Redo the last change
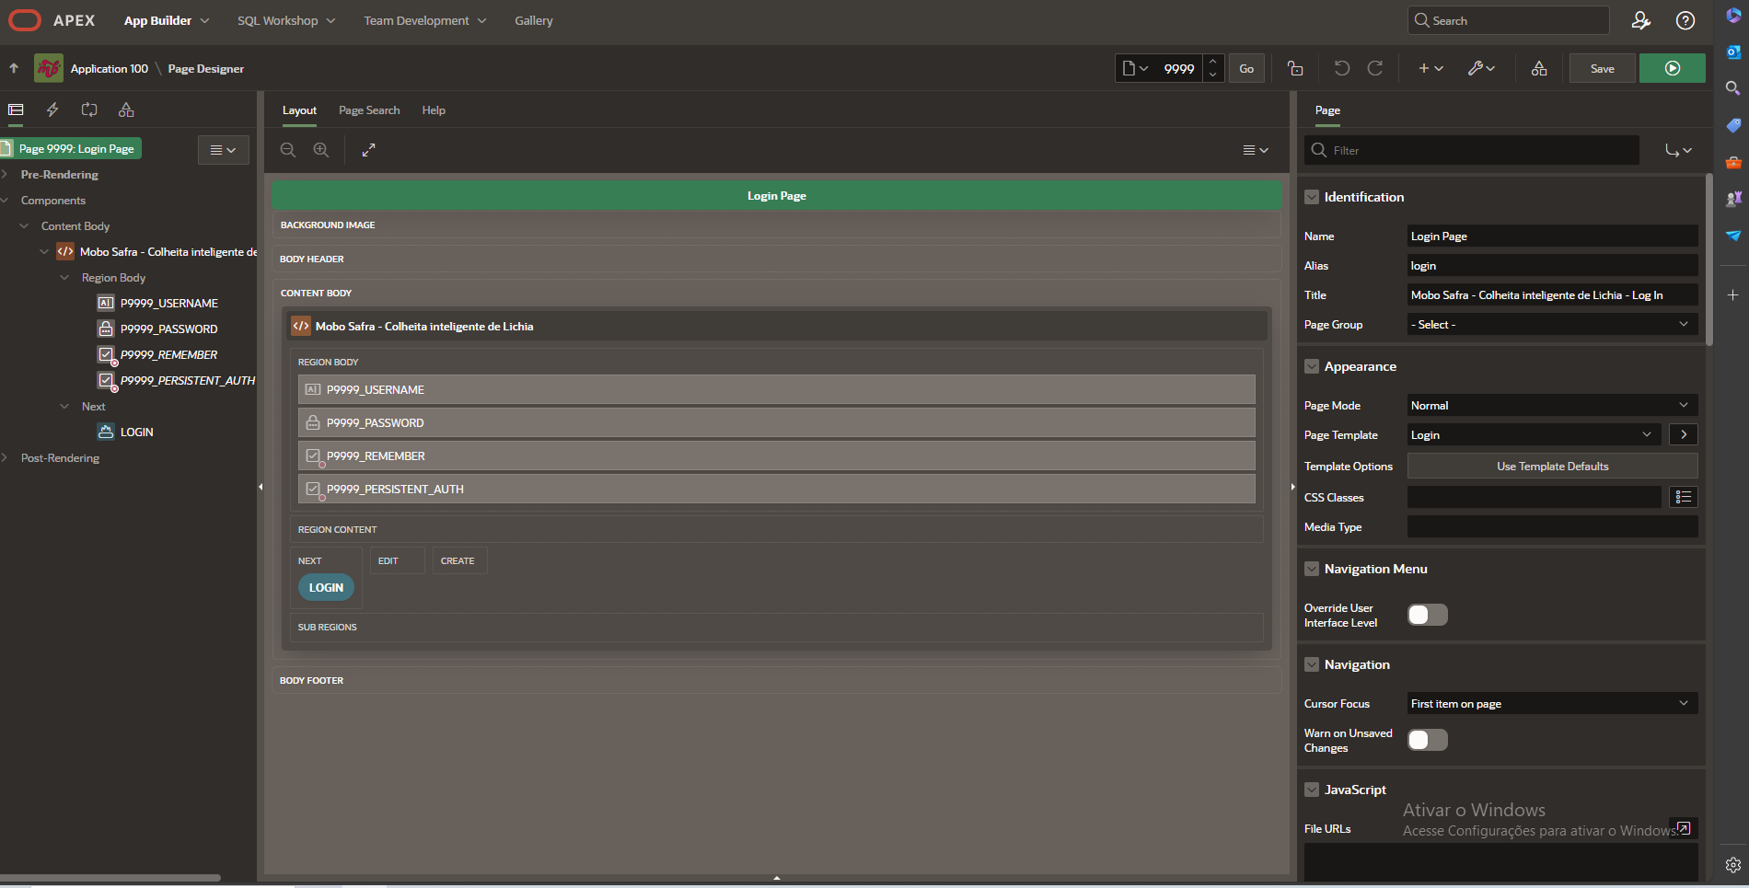Viewport: 1749px width, 888px height. click(1375, 68)
